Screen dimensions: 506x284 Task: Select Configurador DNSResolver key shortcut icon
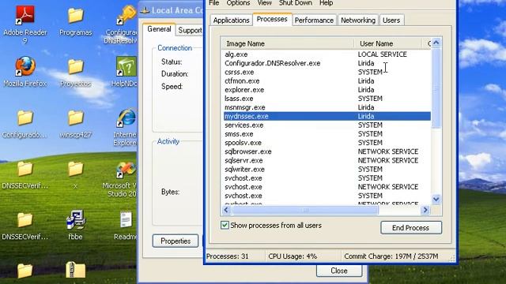pos(126,16)
